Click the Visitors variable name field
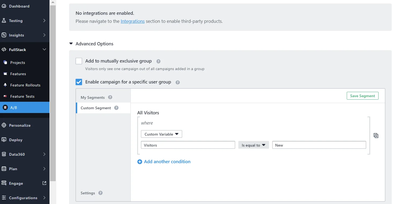 (188, 145)
